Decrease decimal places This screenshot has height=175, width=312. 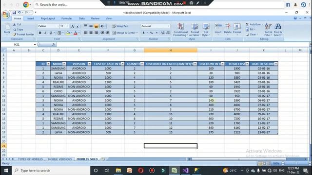(x=168, y=33)
